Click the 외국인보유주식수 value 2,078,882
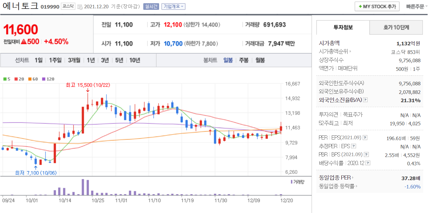The width and height of the screenshot is (430, 213). 410,92
